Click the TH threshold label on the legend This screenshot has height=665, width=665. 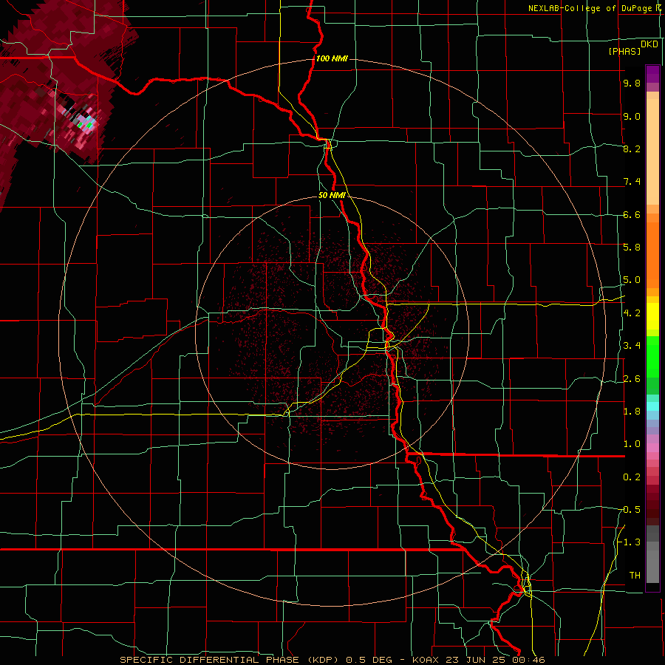[x=635, y=576]
